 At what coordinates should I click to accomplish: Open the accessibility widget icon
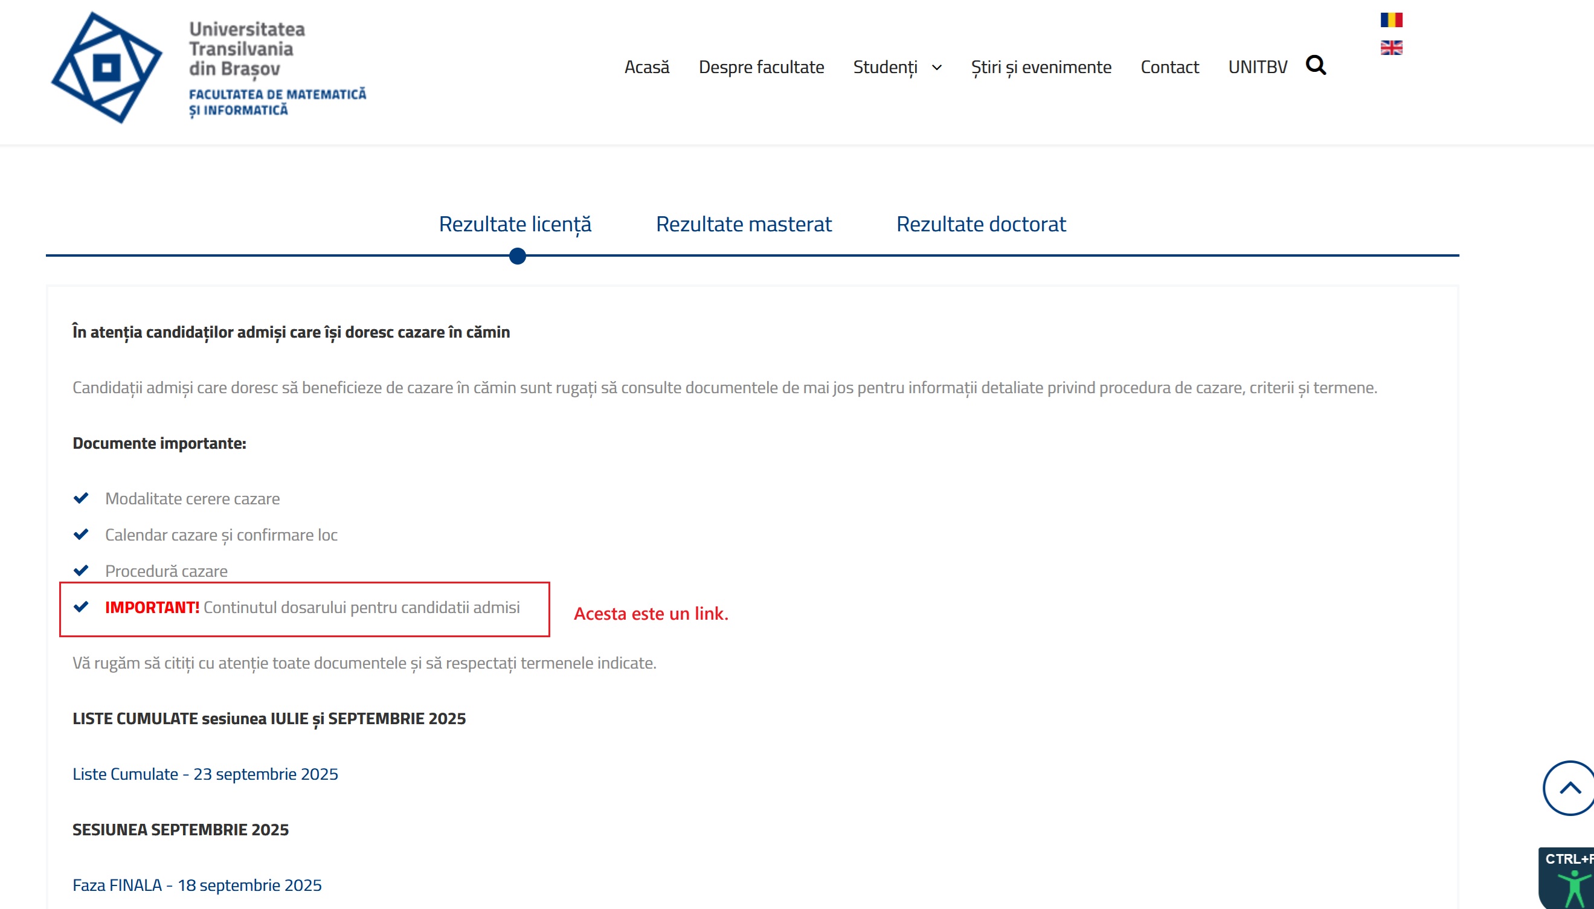point(1573,885)
